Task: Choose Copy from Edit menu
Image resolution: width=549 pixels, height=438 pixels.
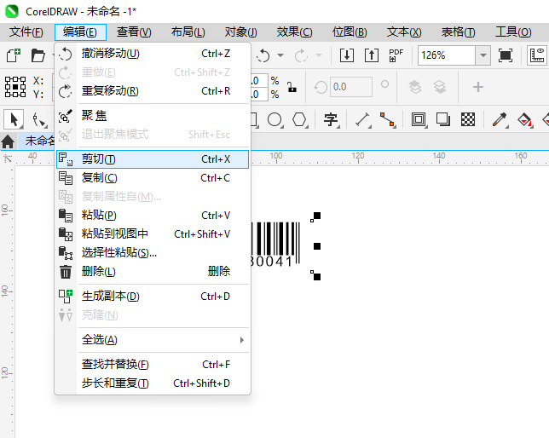Action: tap(153, 178)
